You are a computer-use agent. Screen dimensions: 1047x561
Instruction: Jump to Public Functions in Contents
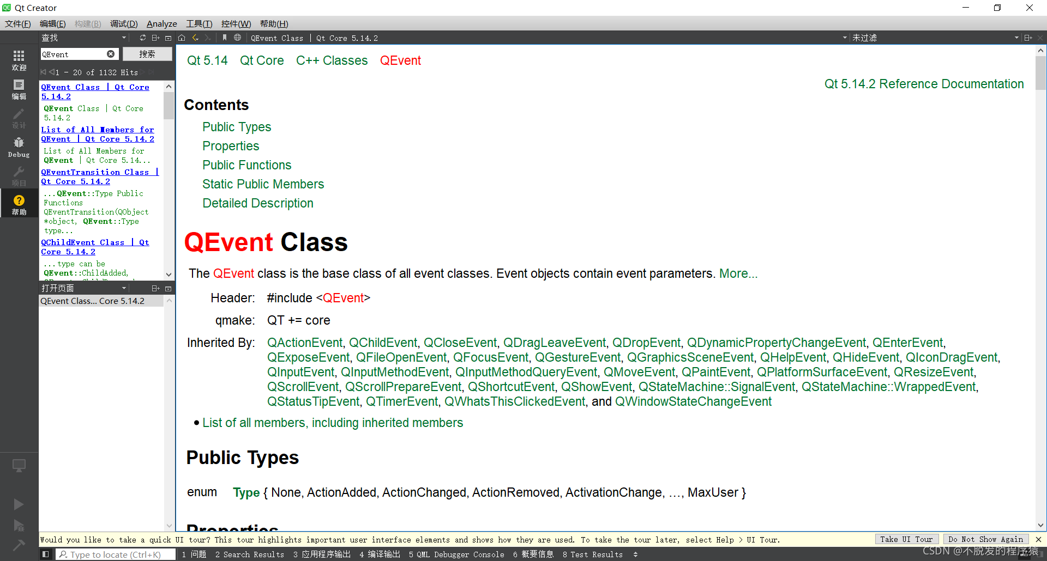[246, 165]
